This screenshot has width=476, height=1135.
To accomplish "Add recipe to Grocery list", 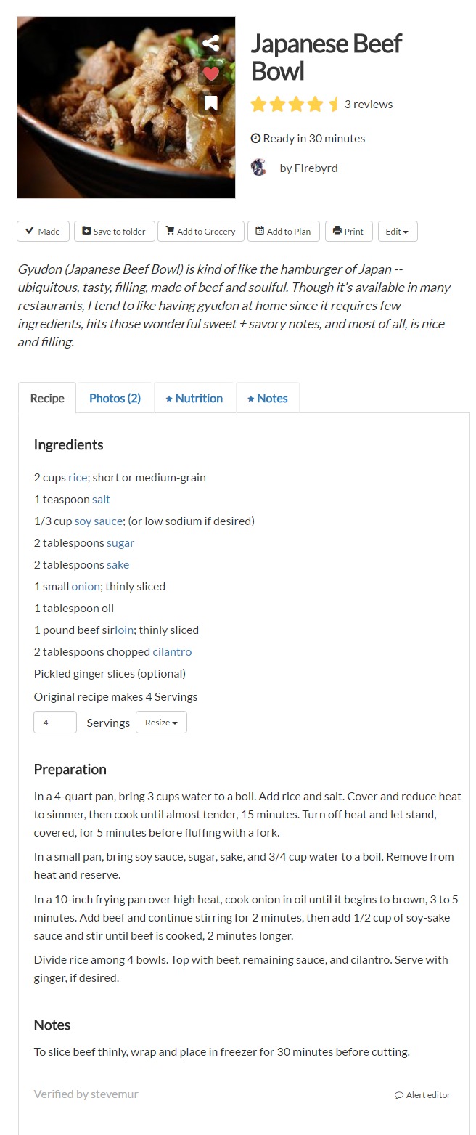I will 201,232.
